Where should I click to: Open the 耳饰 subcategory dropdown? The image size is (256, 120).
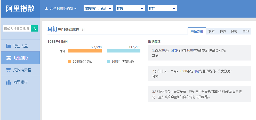pyautogui.click(x=130, y=9)
